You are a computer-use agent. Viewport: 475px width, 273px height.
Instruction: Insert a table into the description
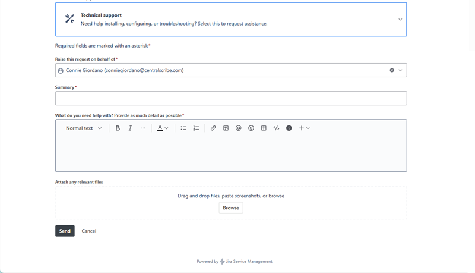point(264,128)
